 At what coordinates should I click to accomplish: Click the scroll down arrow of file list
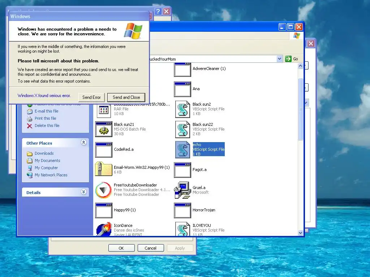(300, 233)
